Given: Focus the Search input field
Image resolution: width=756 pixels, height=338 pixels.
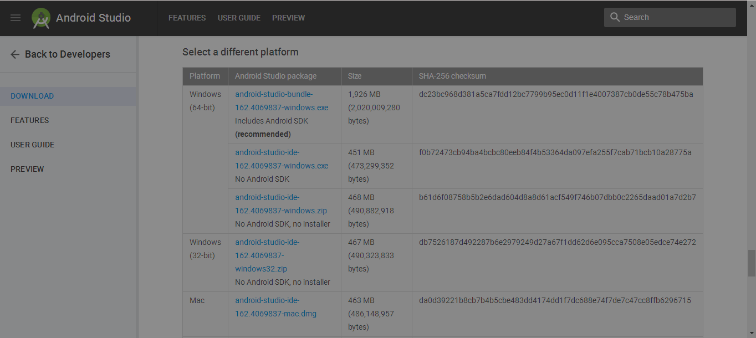Looking at the screenshot, I should [670, 17].
